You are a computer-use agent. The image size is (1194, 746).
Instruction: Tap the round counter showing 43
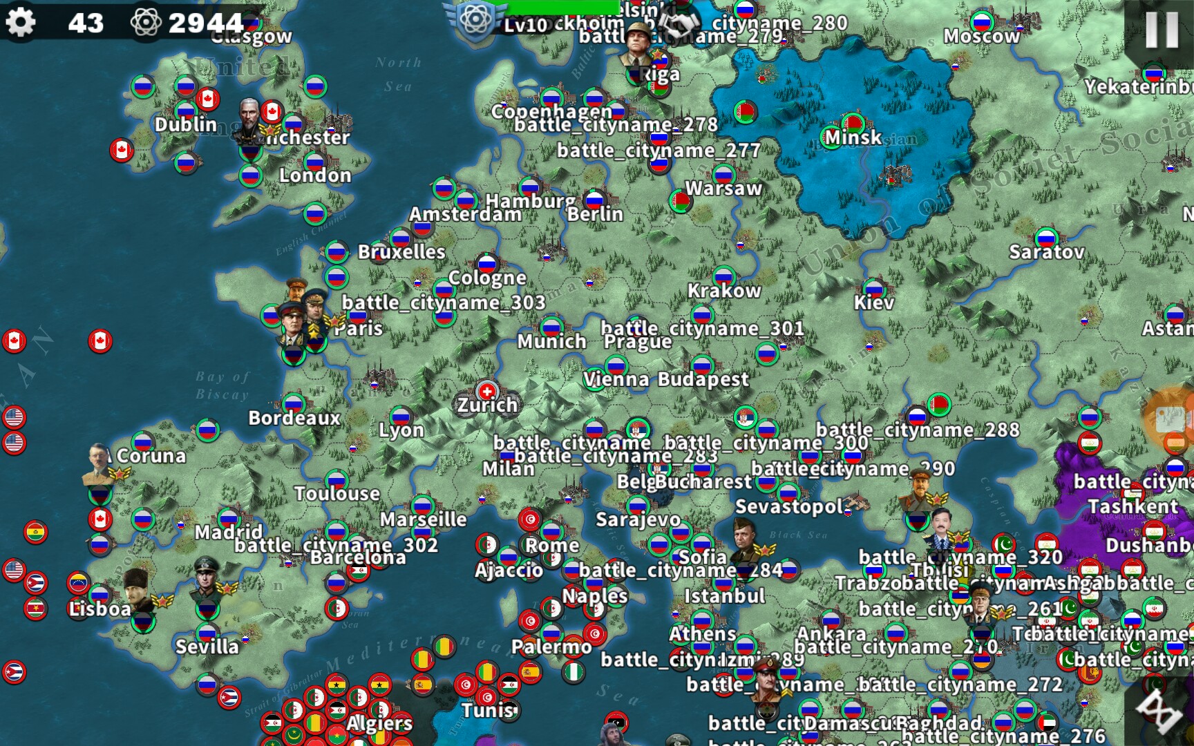(86, 23)
